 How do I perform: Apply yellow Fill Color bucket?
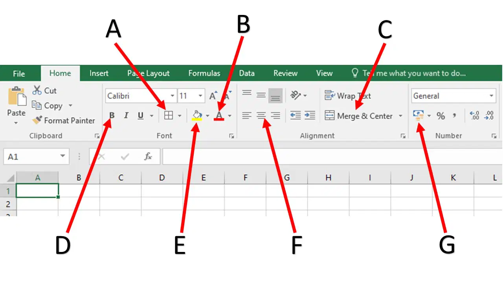(x=197, y=115)
